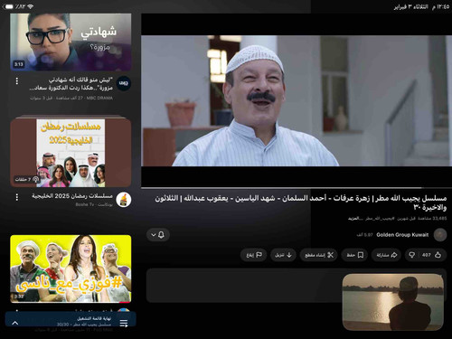This screenshot has width=452, height=339.
Task: Click the video title مسلسل يجيب الله مطر
Action: click(301, 202)
